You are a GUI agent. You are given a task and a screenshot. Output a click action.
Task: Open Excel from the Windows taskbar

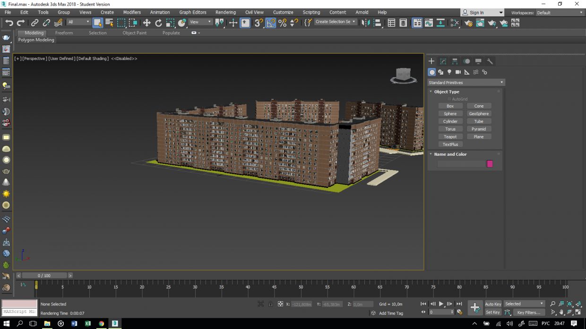point(88,324)
